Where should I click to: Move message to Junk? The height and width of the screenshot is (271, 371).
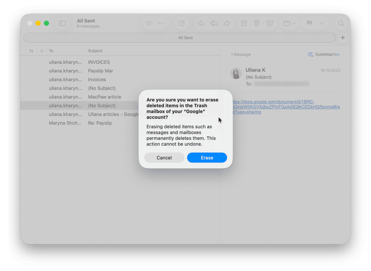pos(270,23)
